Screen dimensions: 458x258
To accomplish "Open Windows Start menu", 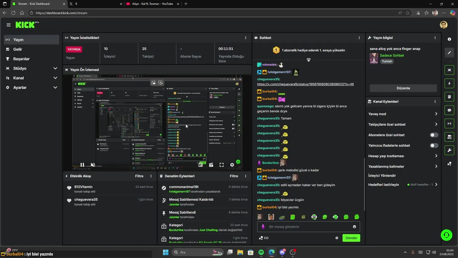I will pyautogui.click(x=166, y=252).
